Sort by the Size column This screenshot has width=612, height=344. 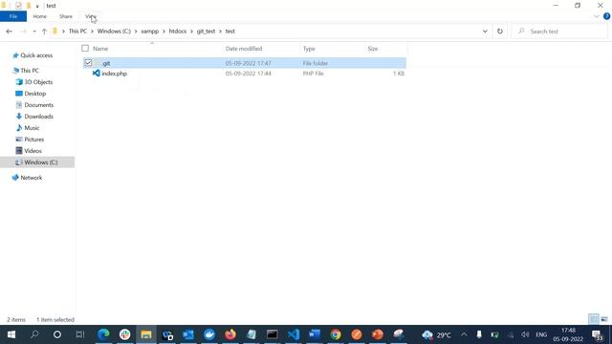point(372,49)
